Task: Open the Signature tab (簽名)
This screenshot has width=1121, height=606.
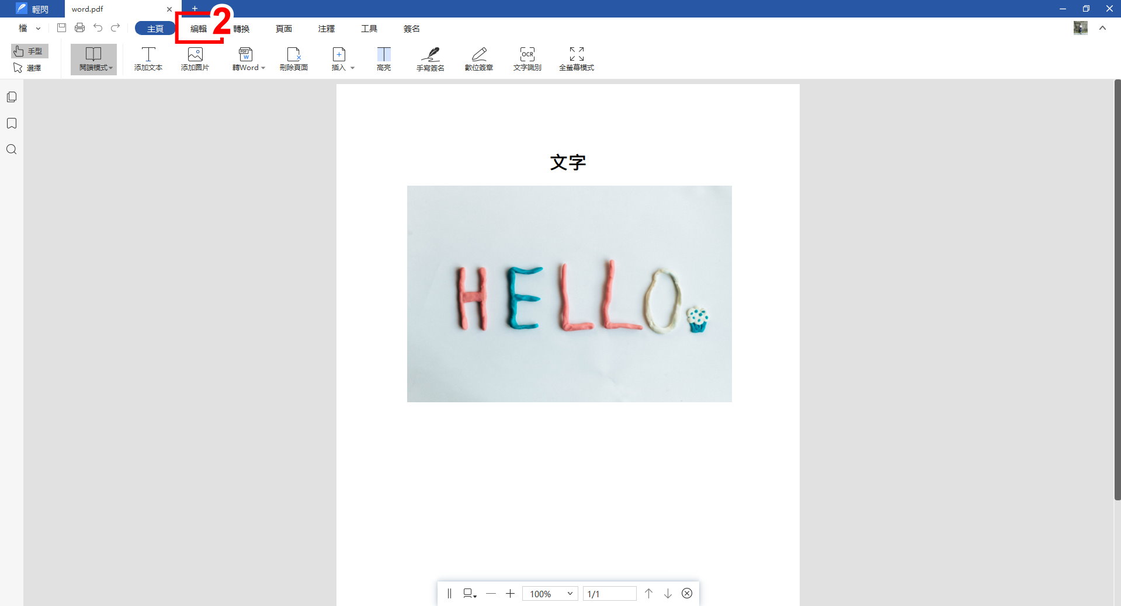Action: [x=412, y=29]
